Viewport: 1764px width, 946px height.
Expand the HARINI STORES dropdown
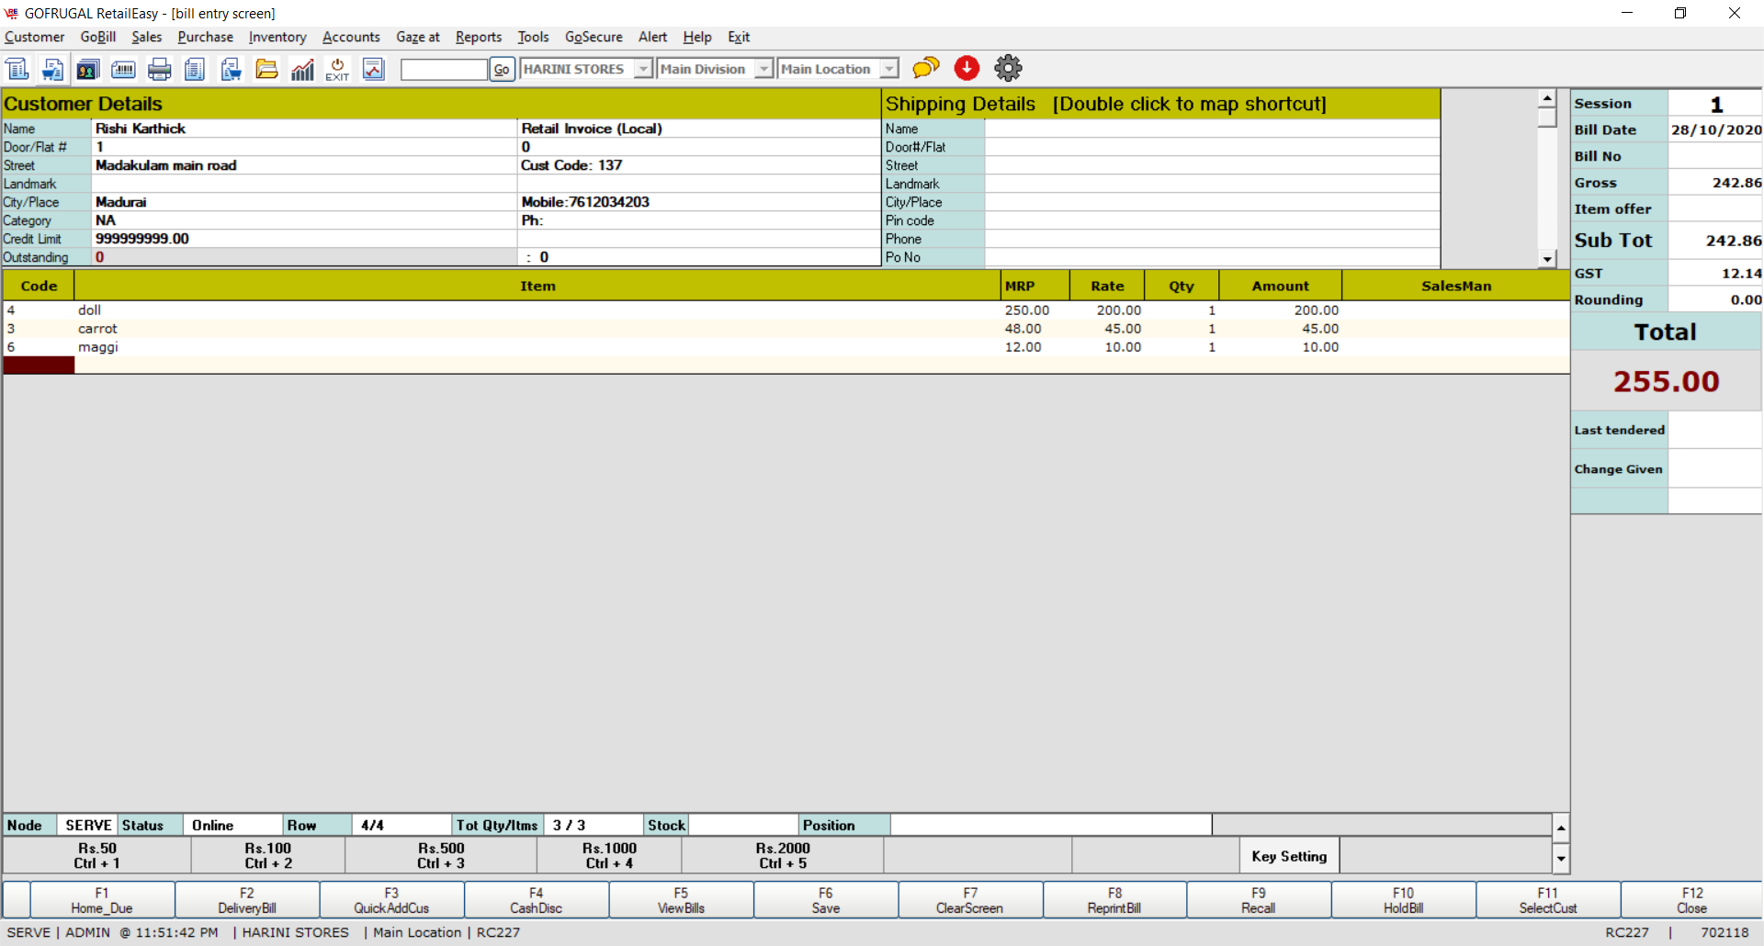(643, 69)
